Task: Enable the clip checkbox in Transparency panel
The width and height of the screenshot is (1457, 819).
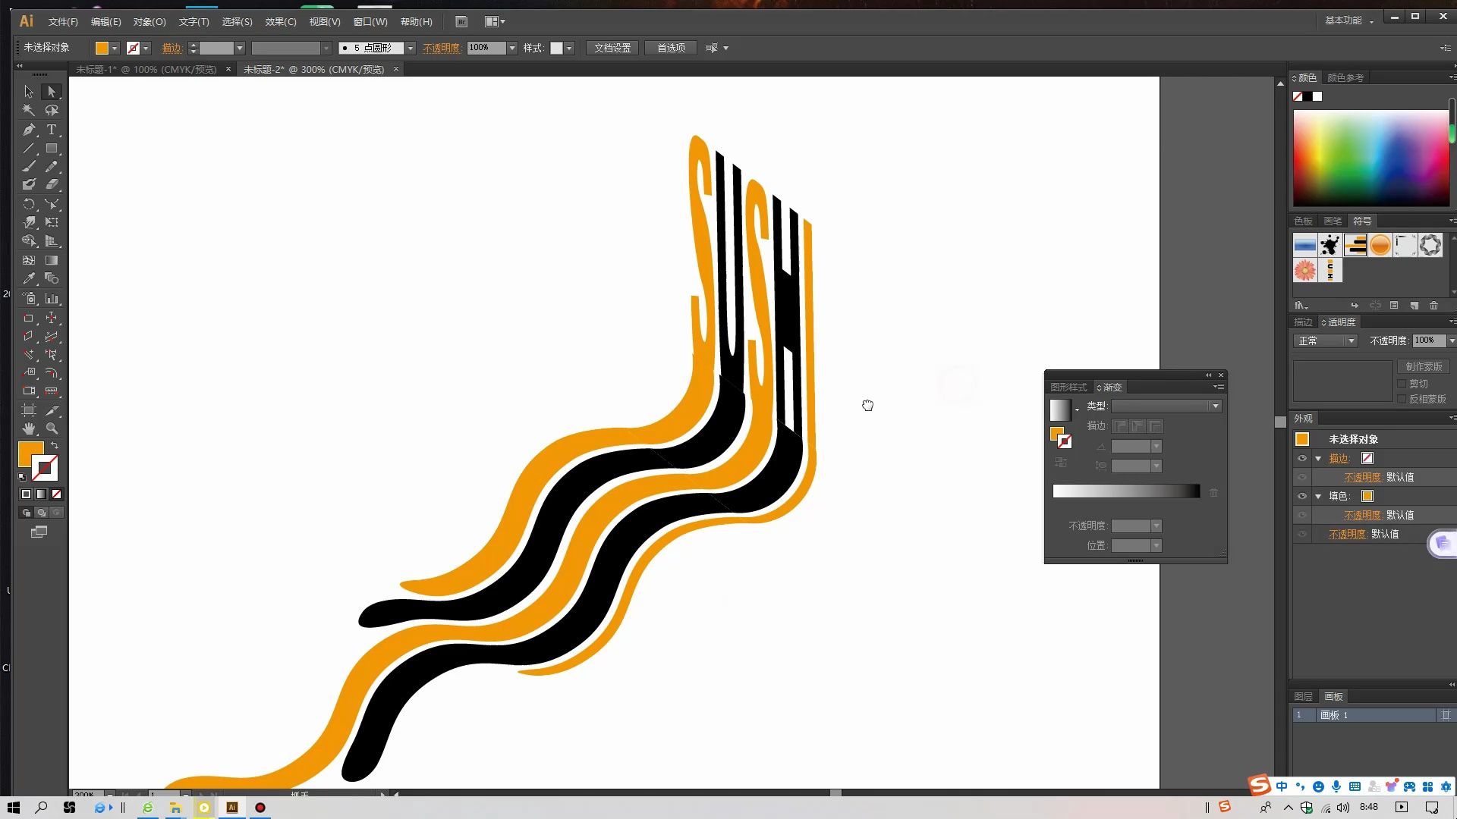Action: click(1402, 384)
